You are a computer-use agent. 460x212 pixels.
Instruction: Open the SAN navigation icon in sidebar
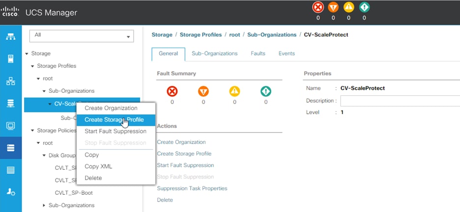click(10, 104)
